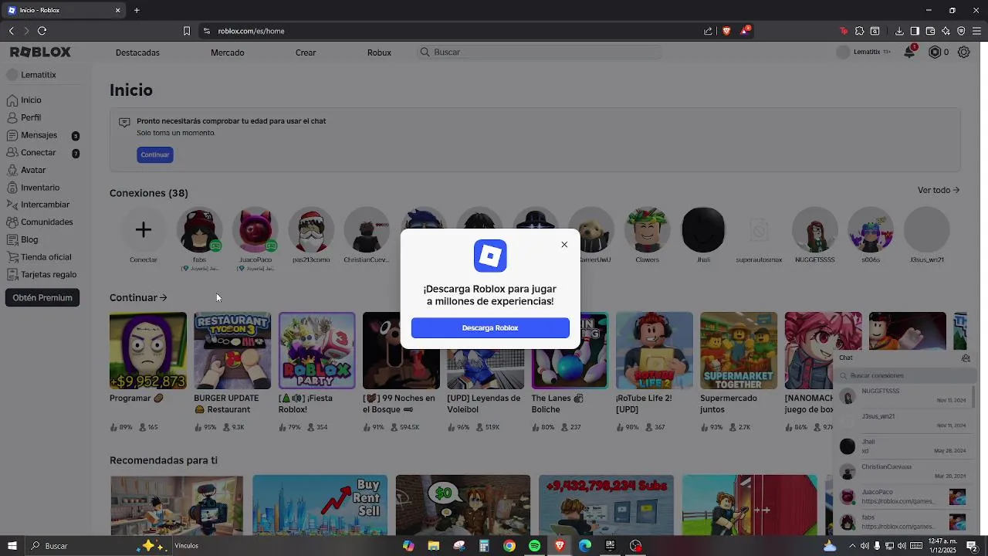The width and height of the screenshot is (988, 556).
Task: Click the share page icon
Action: coord(708,31)
